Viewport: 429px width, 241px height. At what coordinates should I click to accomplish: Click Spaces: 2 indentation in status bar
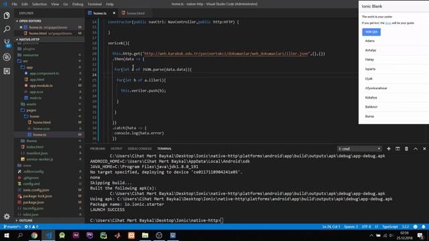click(351, 226)
